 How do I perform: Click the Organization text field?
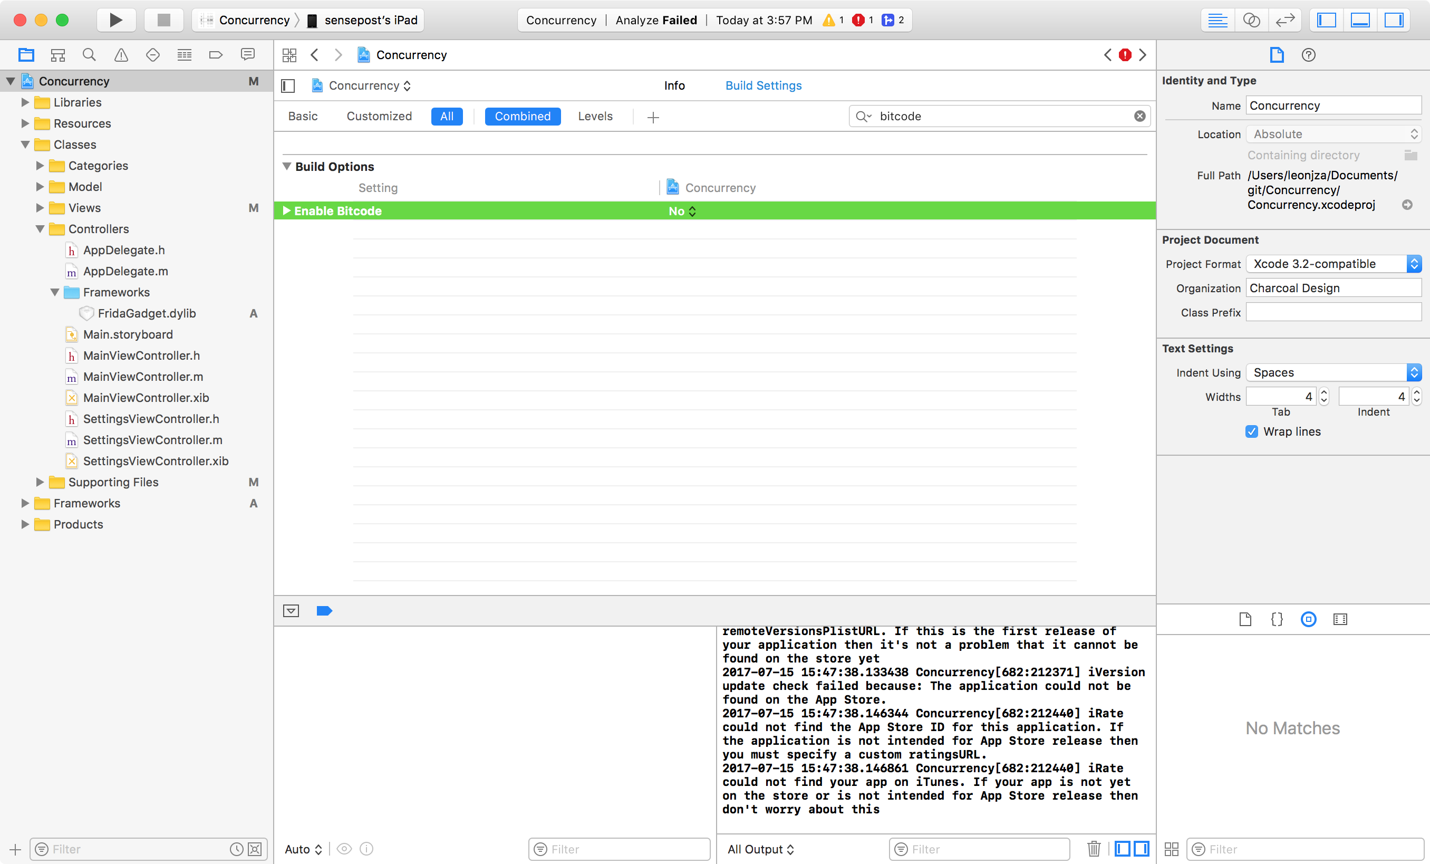[1334, 288]
